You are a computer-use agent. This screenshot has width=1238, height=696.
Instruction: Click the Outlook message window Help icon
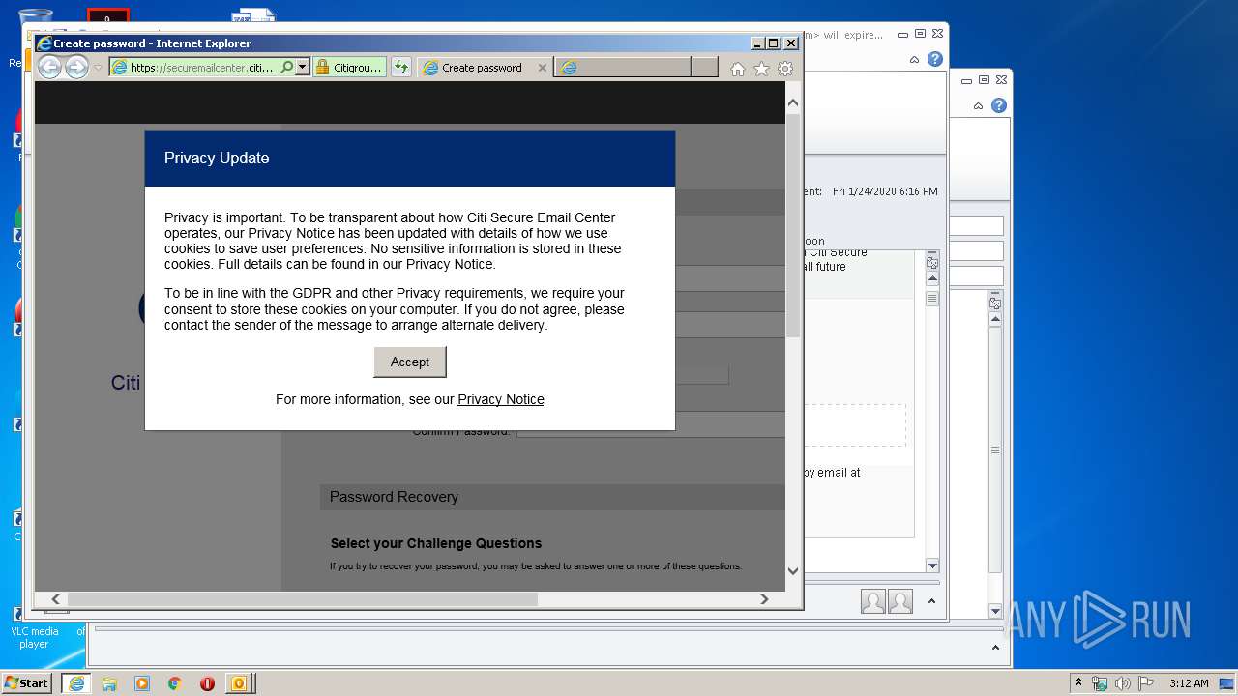click(934, 59)
